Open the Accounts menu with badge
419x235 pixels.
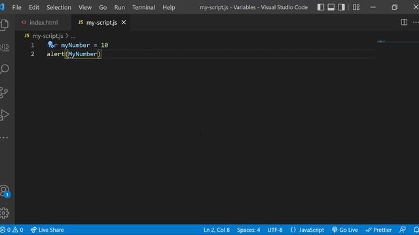[x=5, y=191]
